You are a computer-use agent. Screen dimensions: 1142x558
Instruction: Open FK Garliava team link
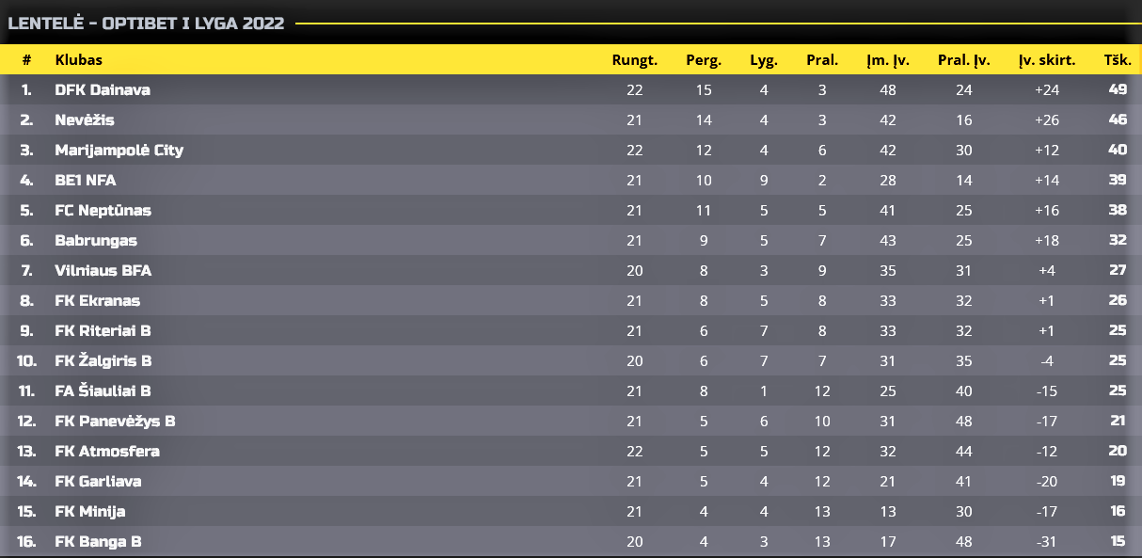pos(97,482)
